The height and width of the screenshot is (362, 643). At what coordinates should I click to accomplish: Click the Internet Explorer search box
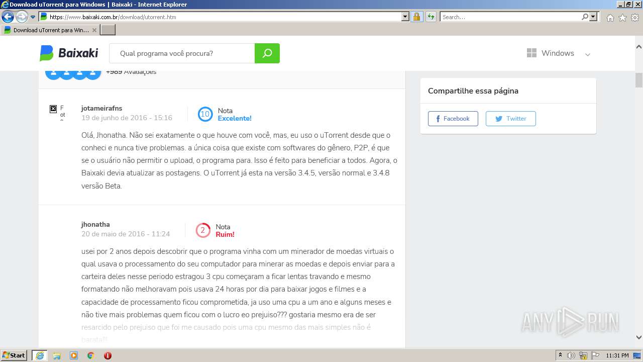point(510,17)
